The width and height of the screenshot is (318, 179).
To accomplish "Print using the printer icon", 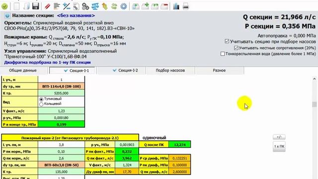I will [x=185, y=6].
